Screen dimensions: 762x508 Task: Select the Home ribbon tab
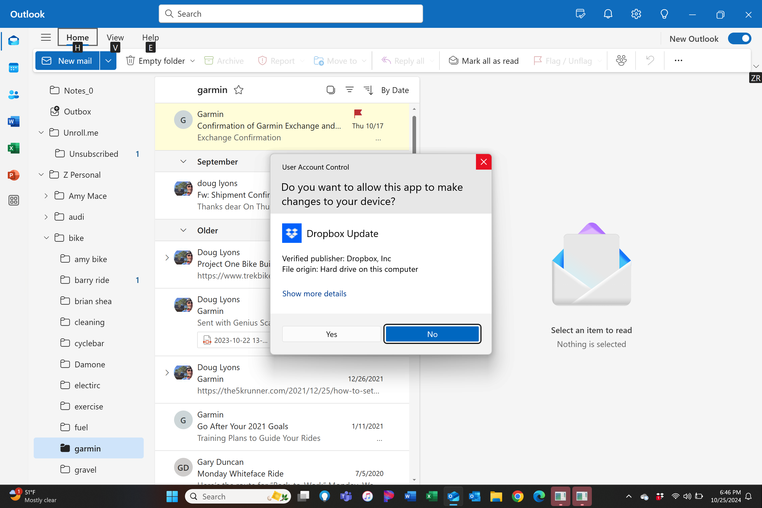tap(77, 37)
